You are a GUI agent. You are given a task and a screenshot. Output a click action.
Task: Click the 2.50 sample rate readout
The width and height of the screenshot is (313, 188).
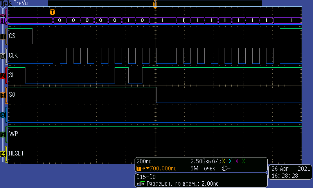pyautogui.click(x=205, y=161)
